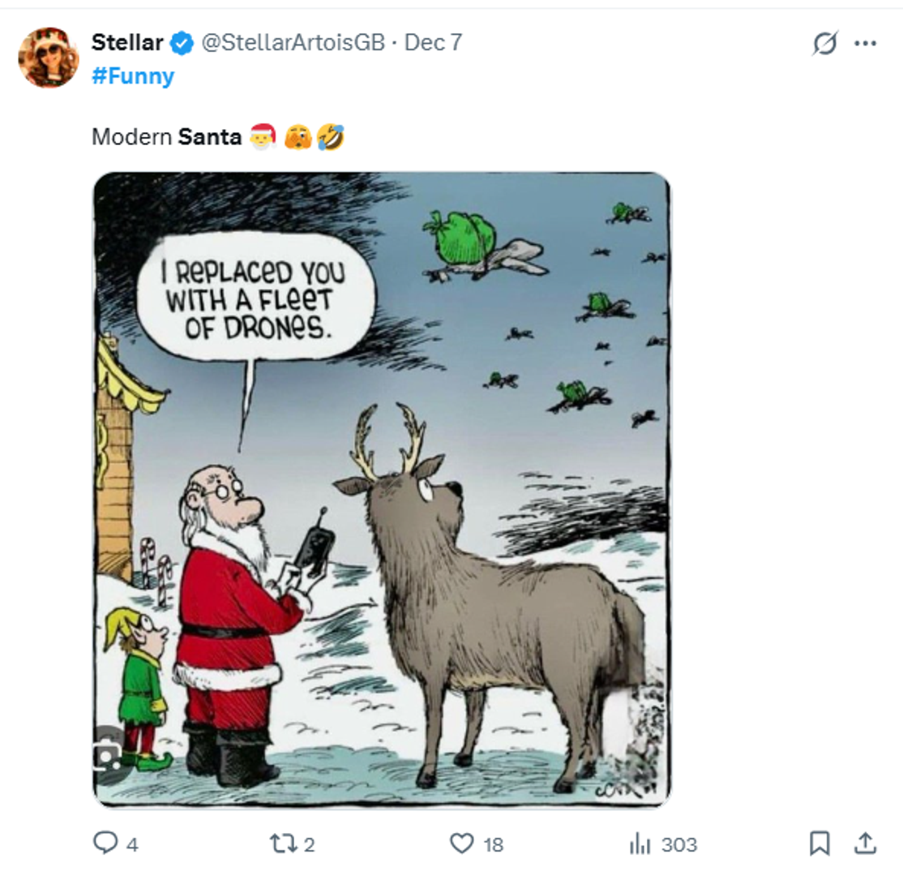
Task: Open the #Funny hashtag
Action: click(133, 77)
